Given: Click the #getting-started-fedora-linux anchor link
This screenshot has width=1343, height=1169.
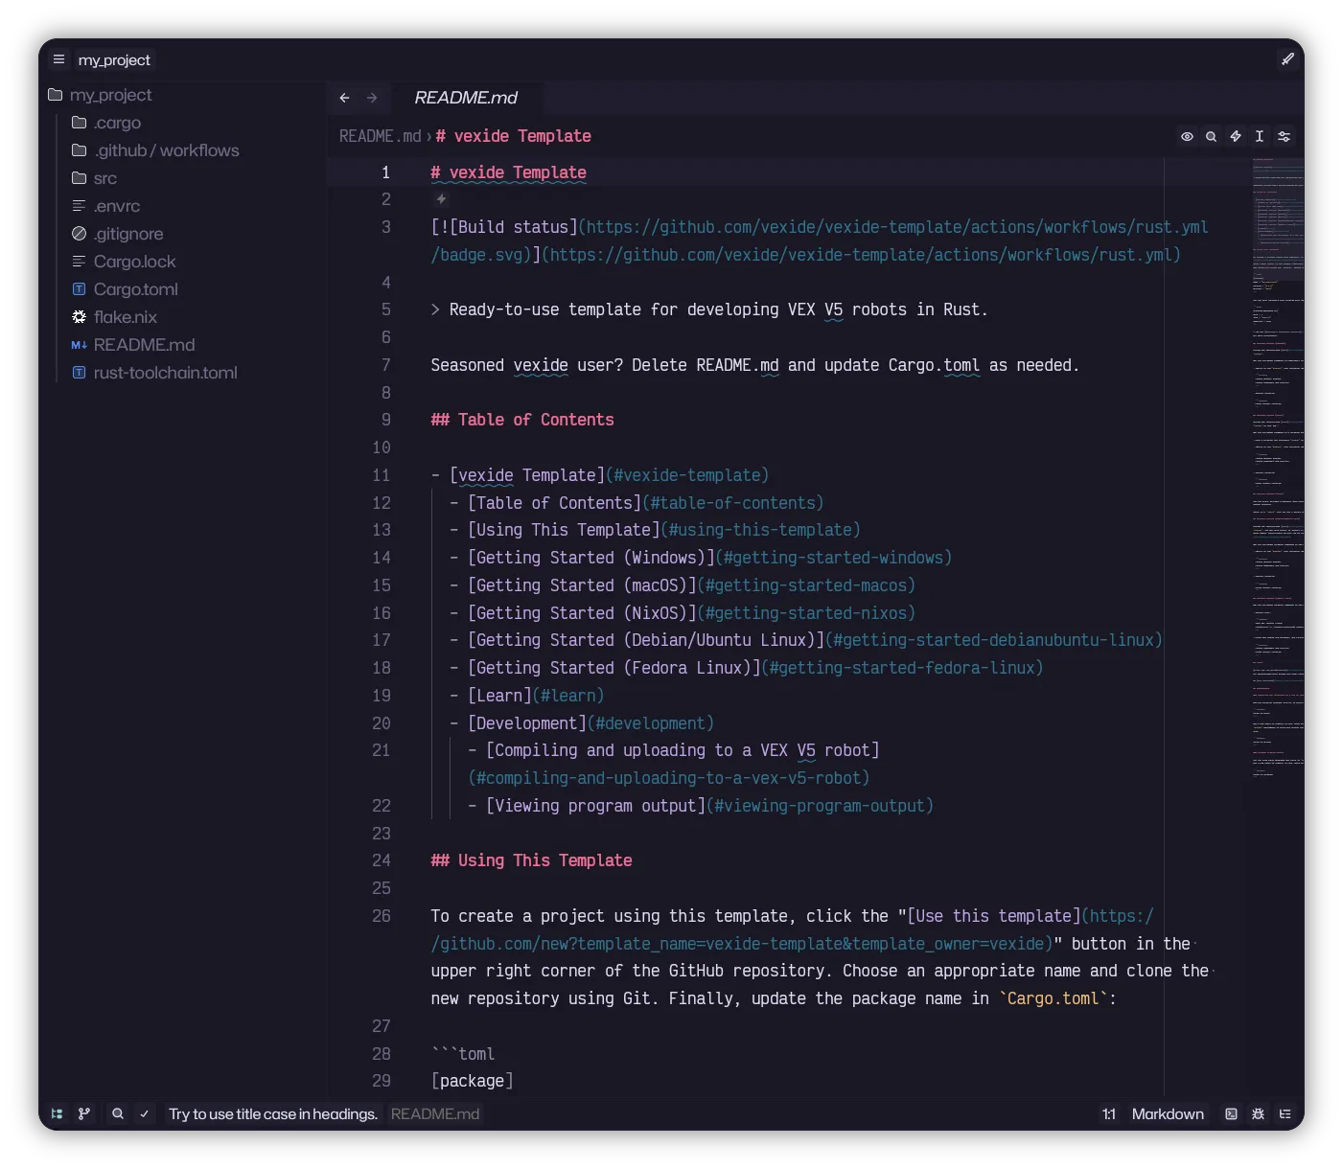Looking at the screenshot, I should [901, 668].
